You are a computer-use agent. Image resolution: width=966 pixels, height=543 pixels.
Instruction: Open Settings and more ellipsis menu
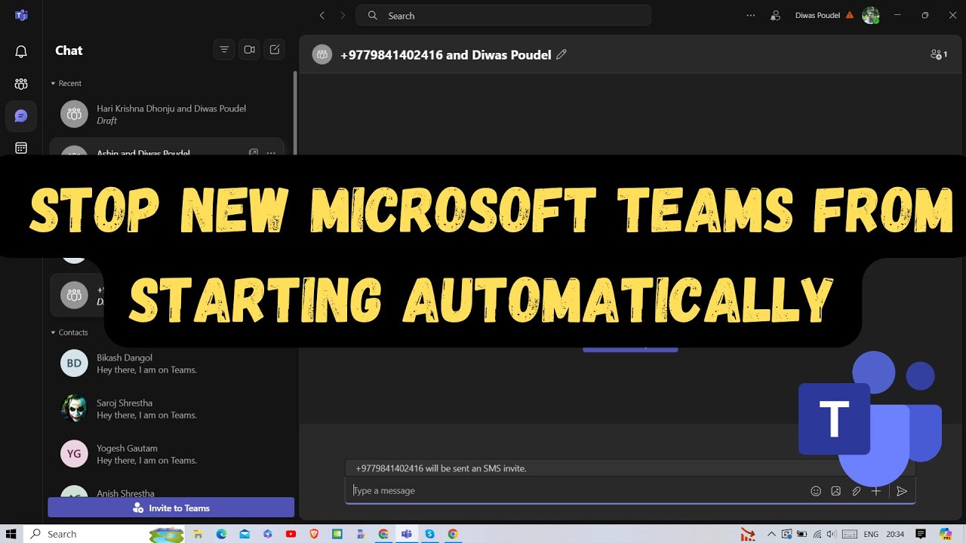pyautogui.click(x=750, y=15)
